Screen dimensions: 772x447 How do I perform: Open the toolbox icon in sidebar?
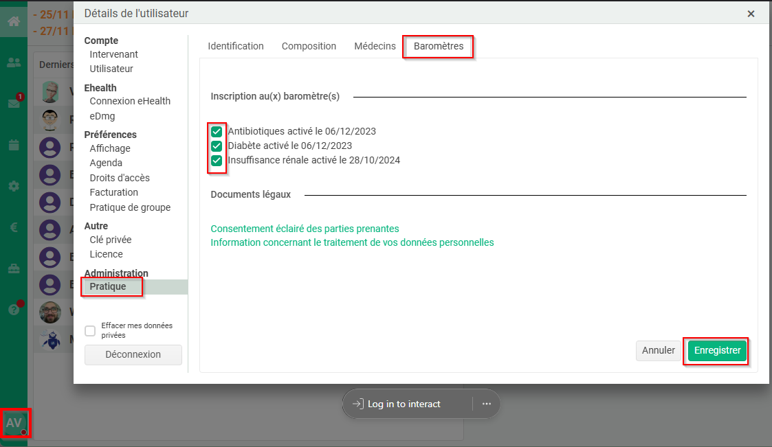coord(14,268)
